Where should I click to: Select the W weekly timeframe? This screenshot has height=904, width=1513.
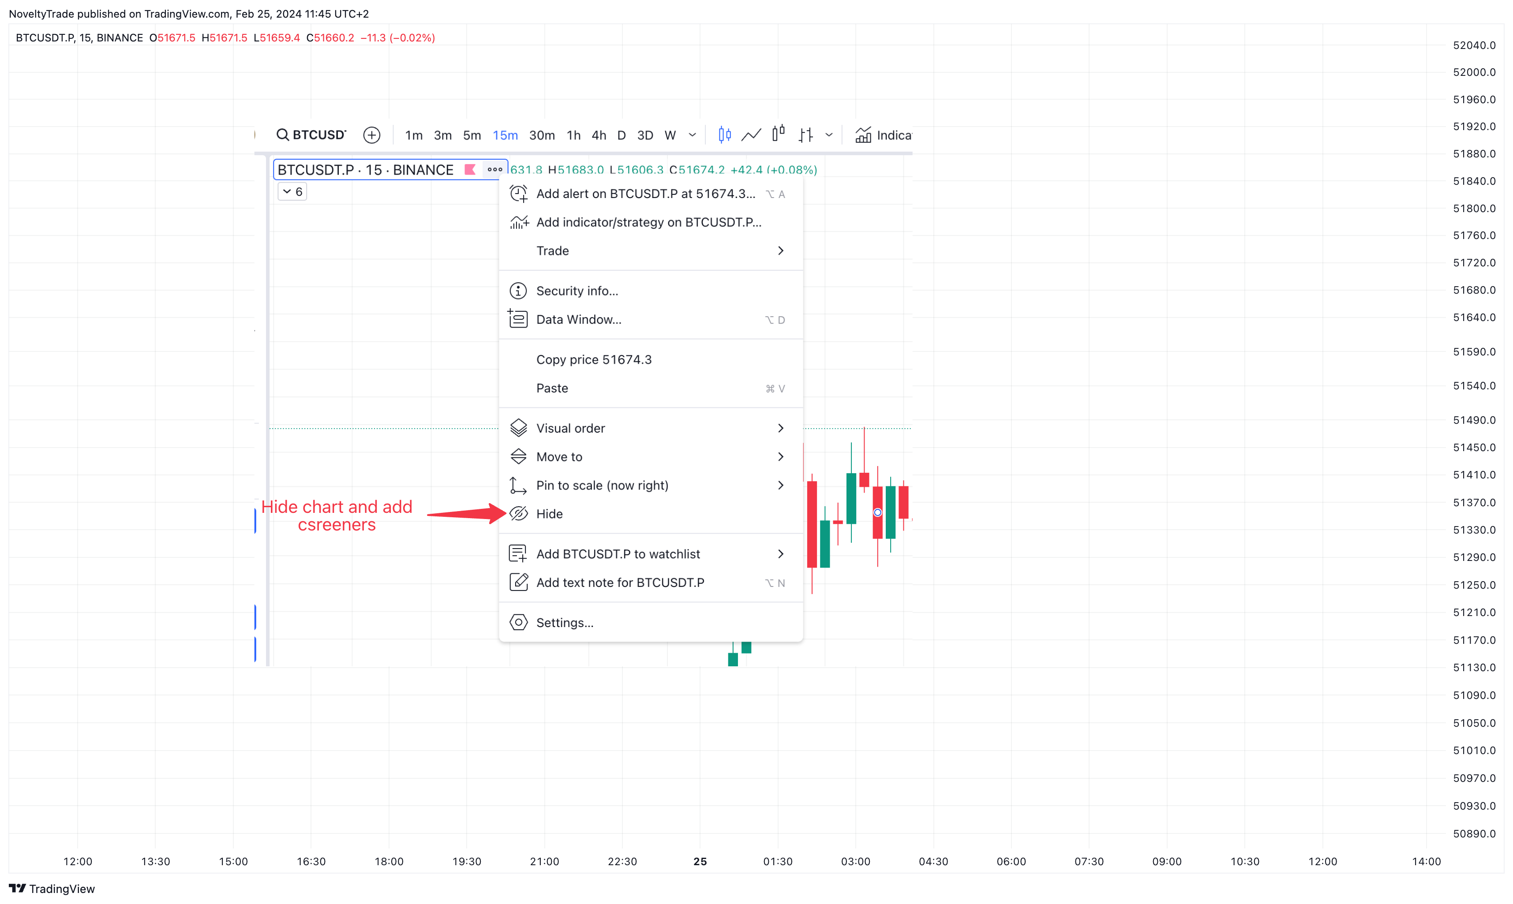coord(670,135)
